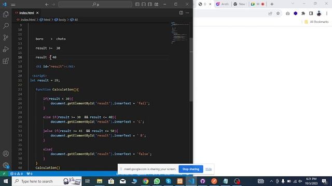Screen dimensions: 332x186
Task: Split the editor to the right
Action: pyautogui.click(x=181, y=13)
